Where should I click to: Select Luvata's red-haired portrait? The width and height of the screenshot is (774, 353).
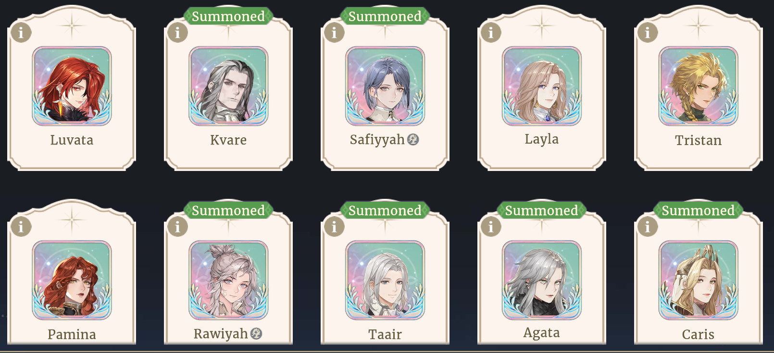(72, 86)
